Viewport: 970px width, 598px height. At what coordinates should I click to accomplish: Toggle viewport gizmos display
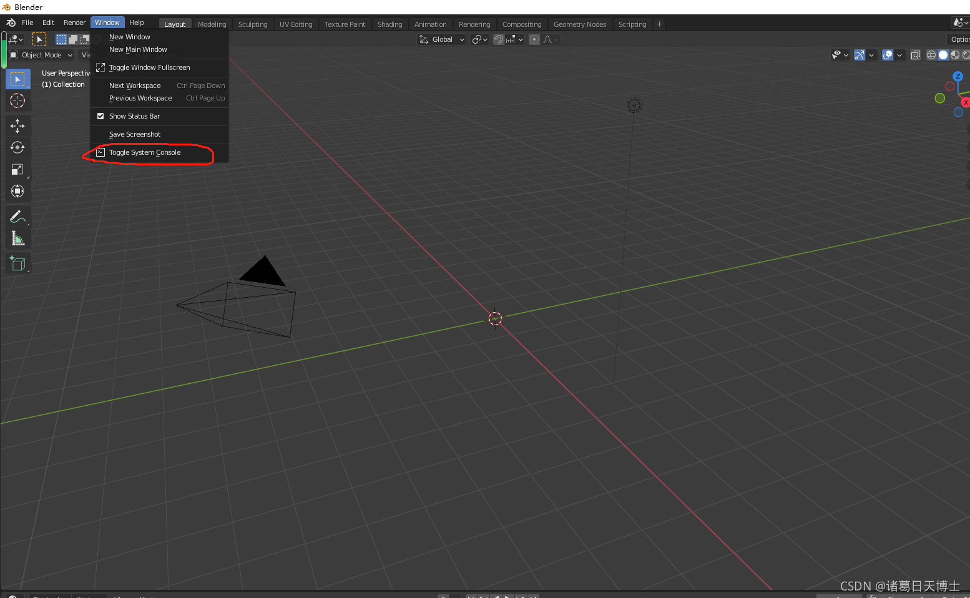pyautogui.click(x=860, y=55)
